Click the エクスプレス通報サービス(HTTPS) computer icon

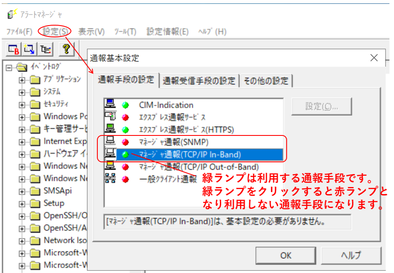(110, 130)
